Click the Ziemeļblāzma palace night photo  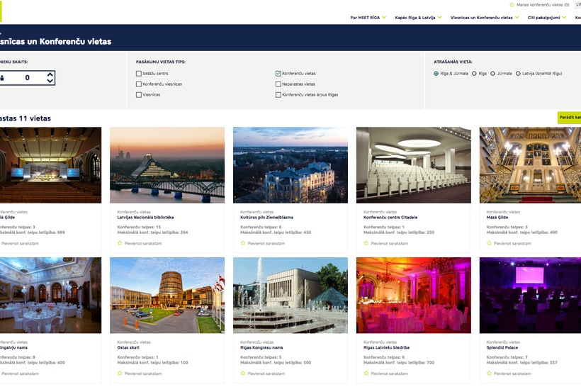290,165
